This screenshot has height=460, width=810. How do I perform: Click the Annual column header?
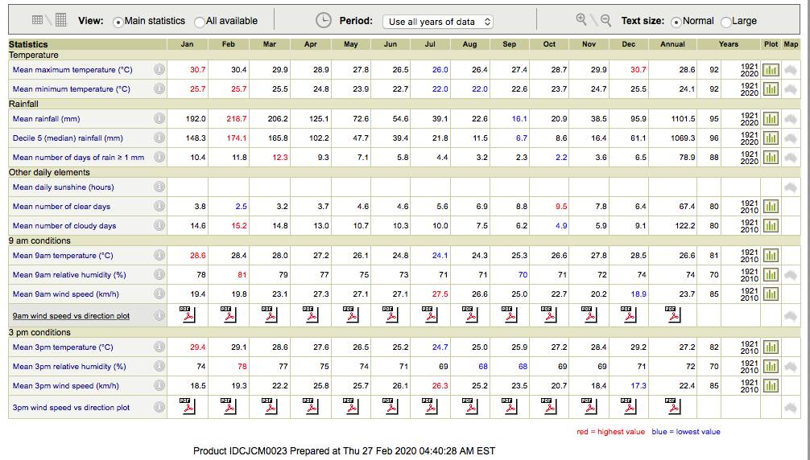pos(672,44)
